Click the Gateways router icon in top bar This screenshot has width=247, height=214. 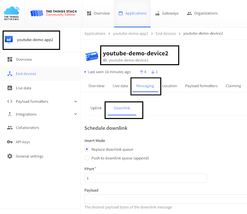[x=157, y=13]
